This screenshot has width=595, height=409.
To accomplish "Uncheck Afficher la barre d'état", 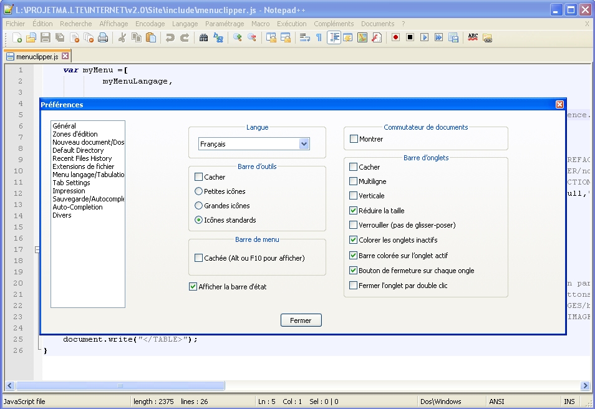I will (x=193, y=287).
